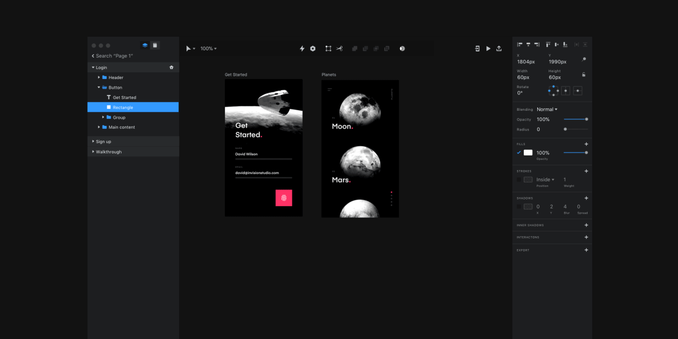Click the Opacity slider handle
678x339 pixels.
coord(586,119)
